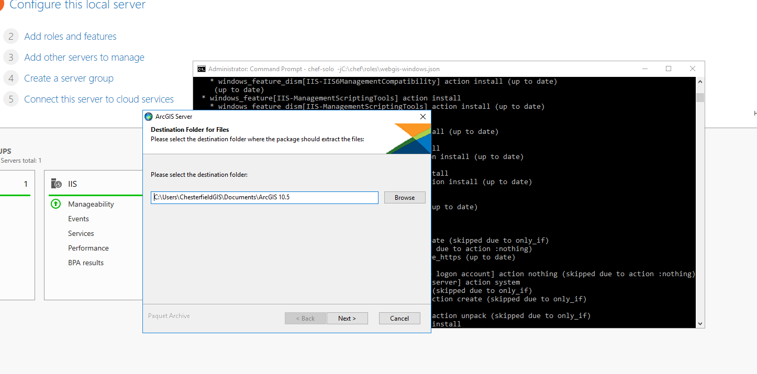Open Events in IIS tile
The width and height of the screenshot is (757, 374).
pos(79,219)
